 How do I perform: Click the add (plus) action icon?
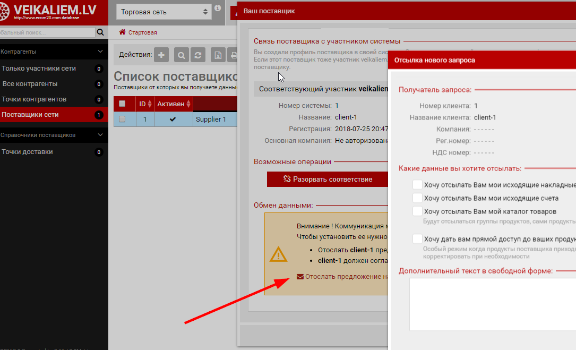pos(161,55)
